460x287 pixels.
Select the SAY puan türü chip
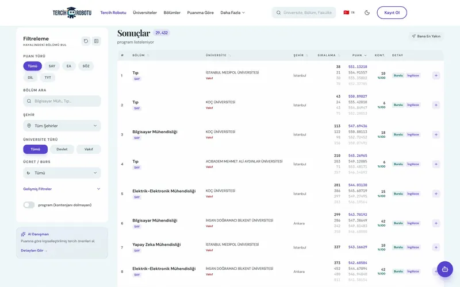[x=52, y=66]
